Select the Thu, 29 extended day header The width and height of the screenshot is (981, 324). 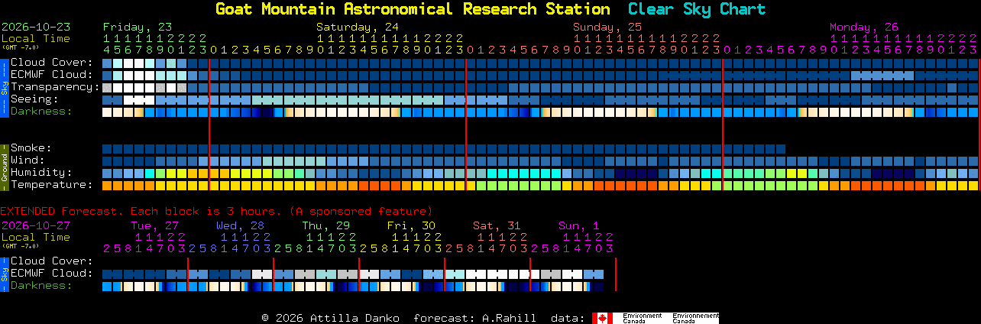click(x=325, y=225)
